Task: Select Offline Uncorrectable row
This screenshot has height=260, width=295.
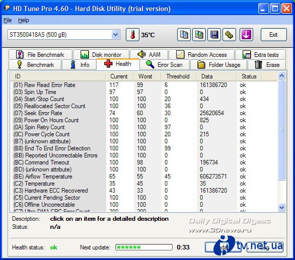Action: 144,205
